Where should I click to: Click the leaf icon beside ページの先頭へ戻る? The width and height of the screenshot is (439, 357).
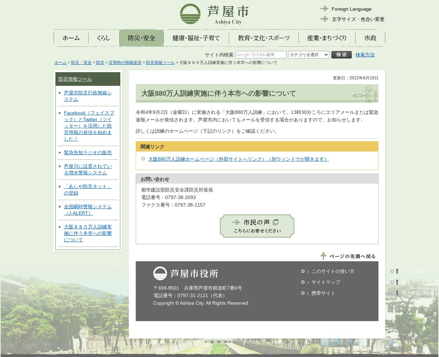click(323, 256)
